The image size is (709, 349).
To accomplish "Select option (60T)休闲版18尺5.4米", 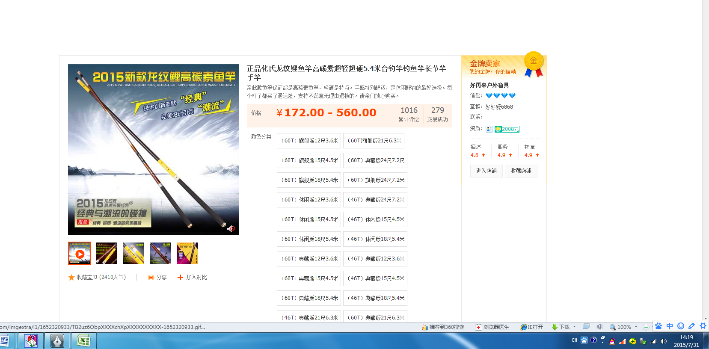I will pyautogui.click(x=309, y=239).
